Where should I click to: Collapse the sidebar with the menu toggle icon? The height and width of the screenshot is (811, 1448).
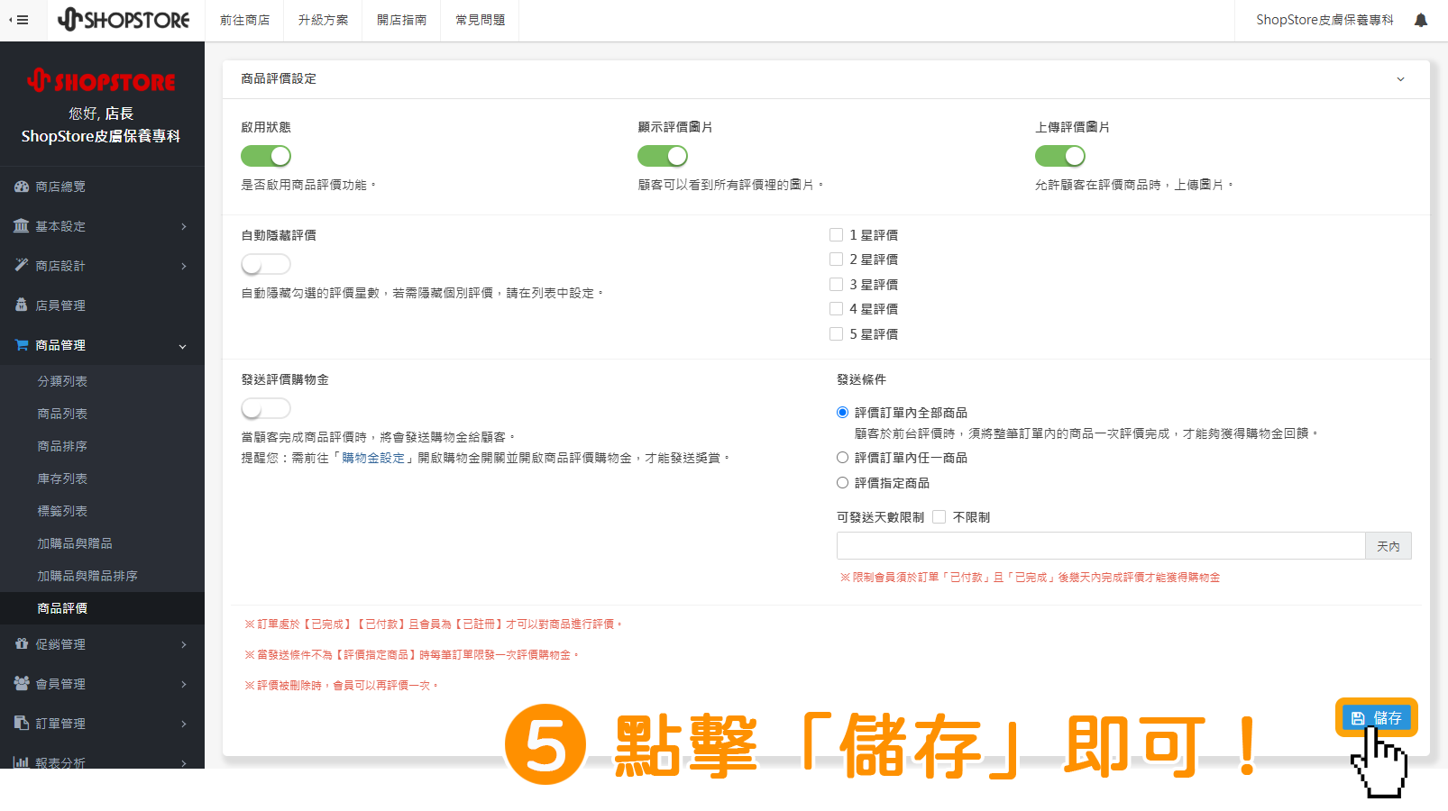(18, 20)
